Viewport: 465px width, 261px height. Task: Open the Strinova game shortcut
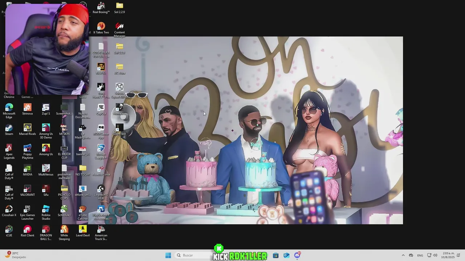tap(27, 109)
